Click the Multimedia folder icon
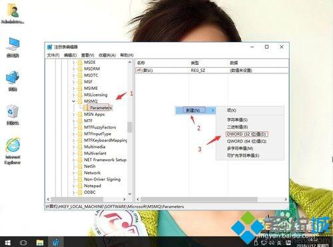 80,146
